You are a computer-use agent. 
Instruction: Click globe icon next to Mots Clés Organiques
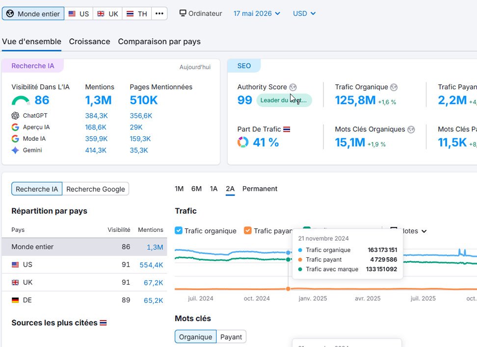pos(411,129)
